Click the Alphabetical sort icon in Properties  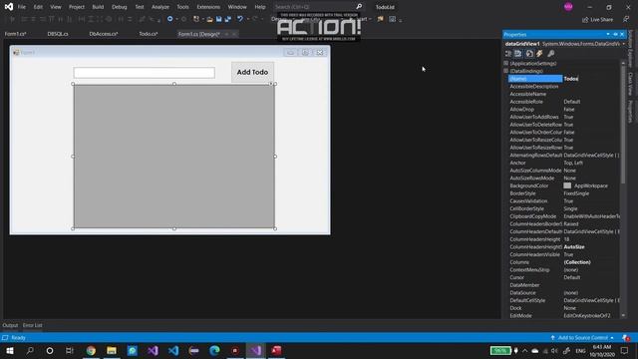click(x=518, y=54)
